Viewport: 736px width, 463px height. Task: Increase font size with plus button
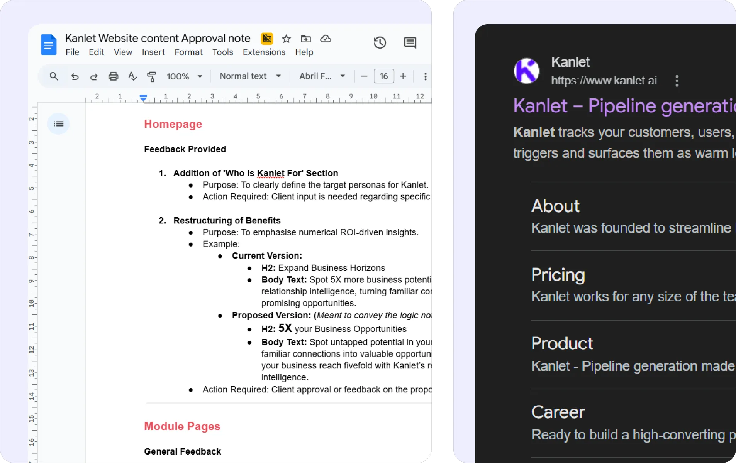[x=403, y=76]
